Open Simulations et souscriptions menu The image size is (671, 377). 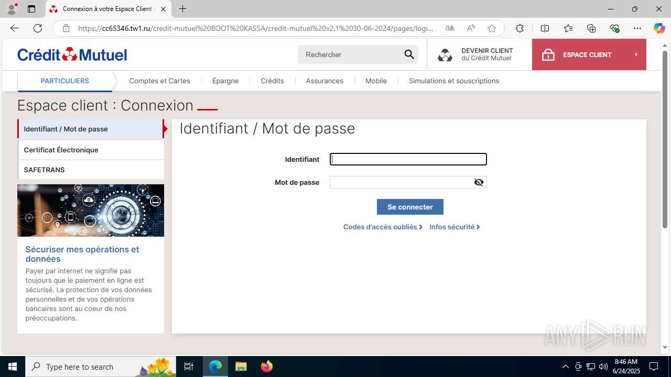click(x=454, y=81)
